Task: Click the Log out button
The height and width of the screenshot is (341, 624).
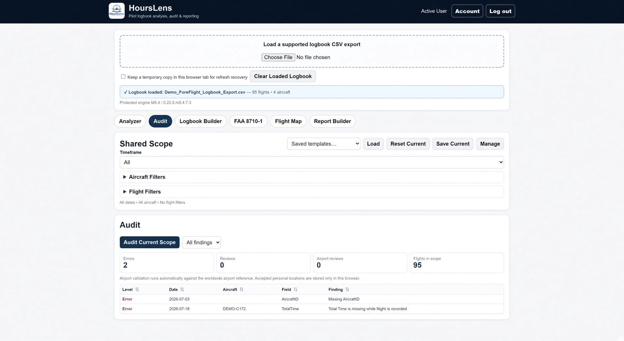Action: [500, 11]
